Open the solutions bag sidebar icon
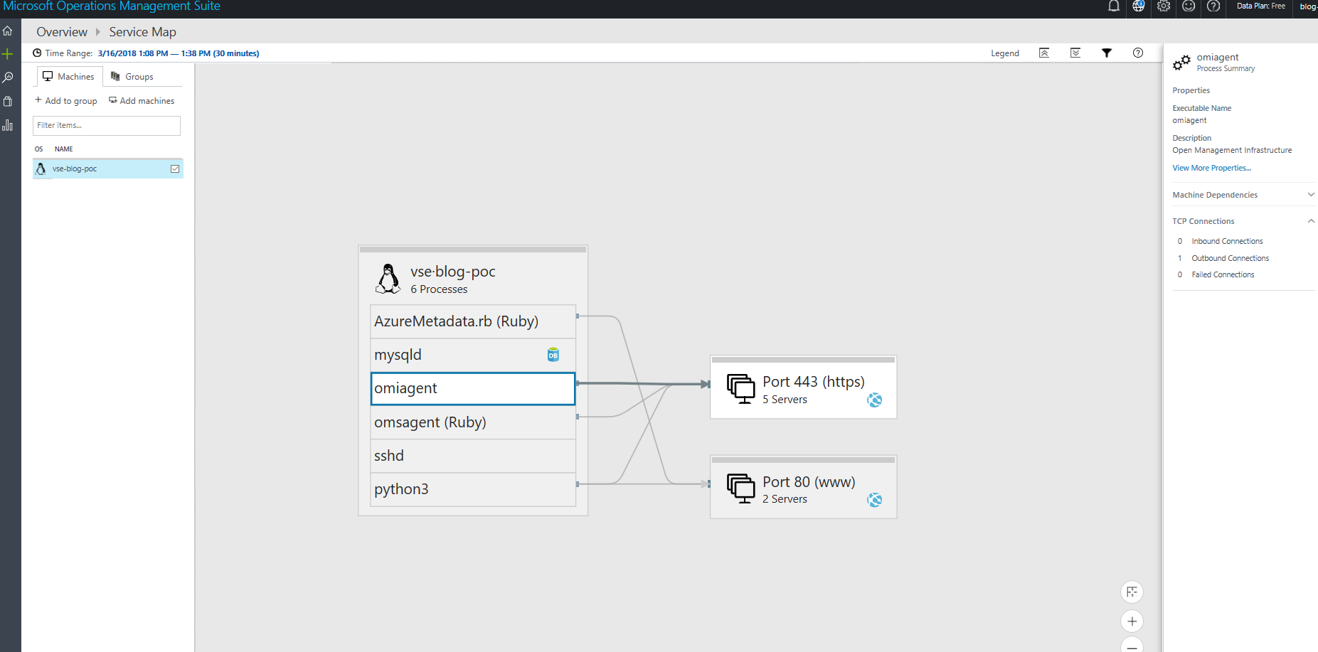 pos(8,102)
